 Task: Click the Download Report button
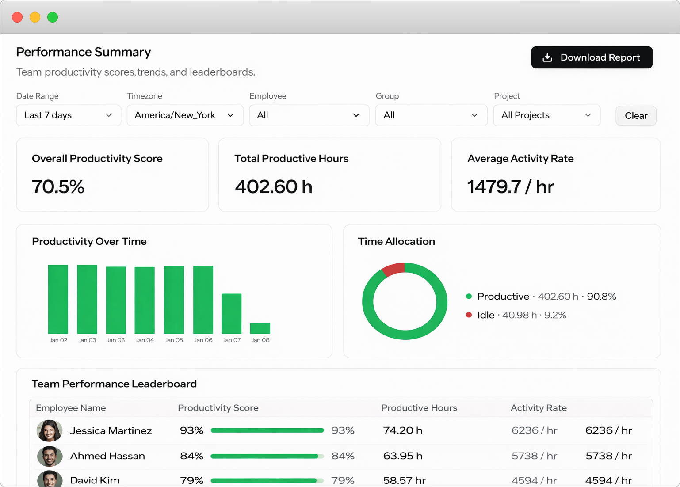coord(592,57)
